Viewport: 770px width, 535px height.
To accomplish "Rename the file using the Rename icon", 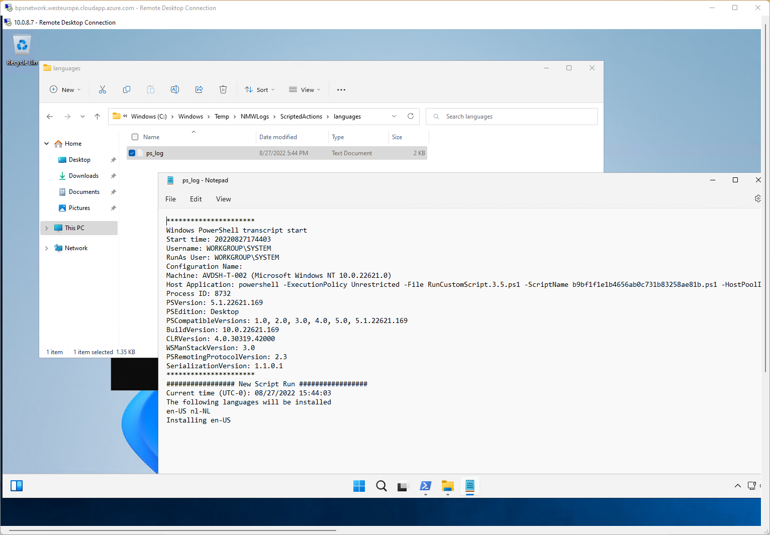I will click(x=175, y=89).
